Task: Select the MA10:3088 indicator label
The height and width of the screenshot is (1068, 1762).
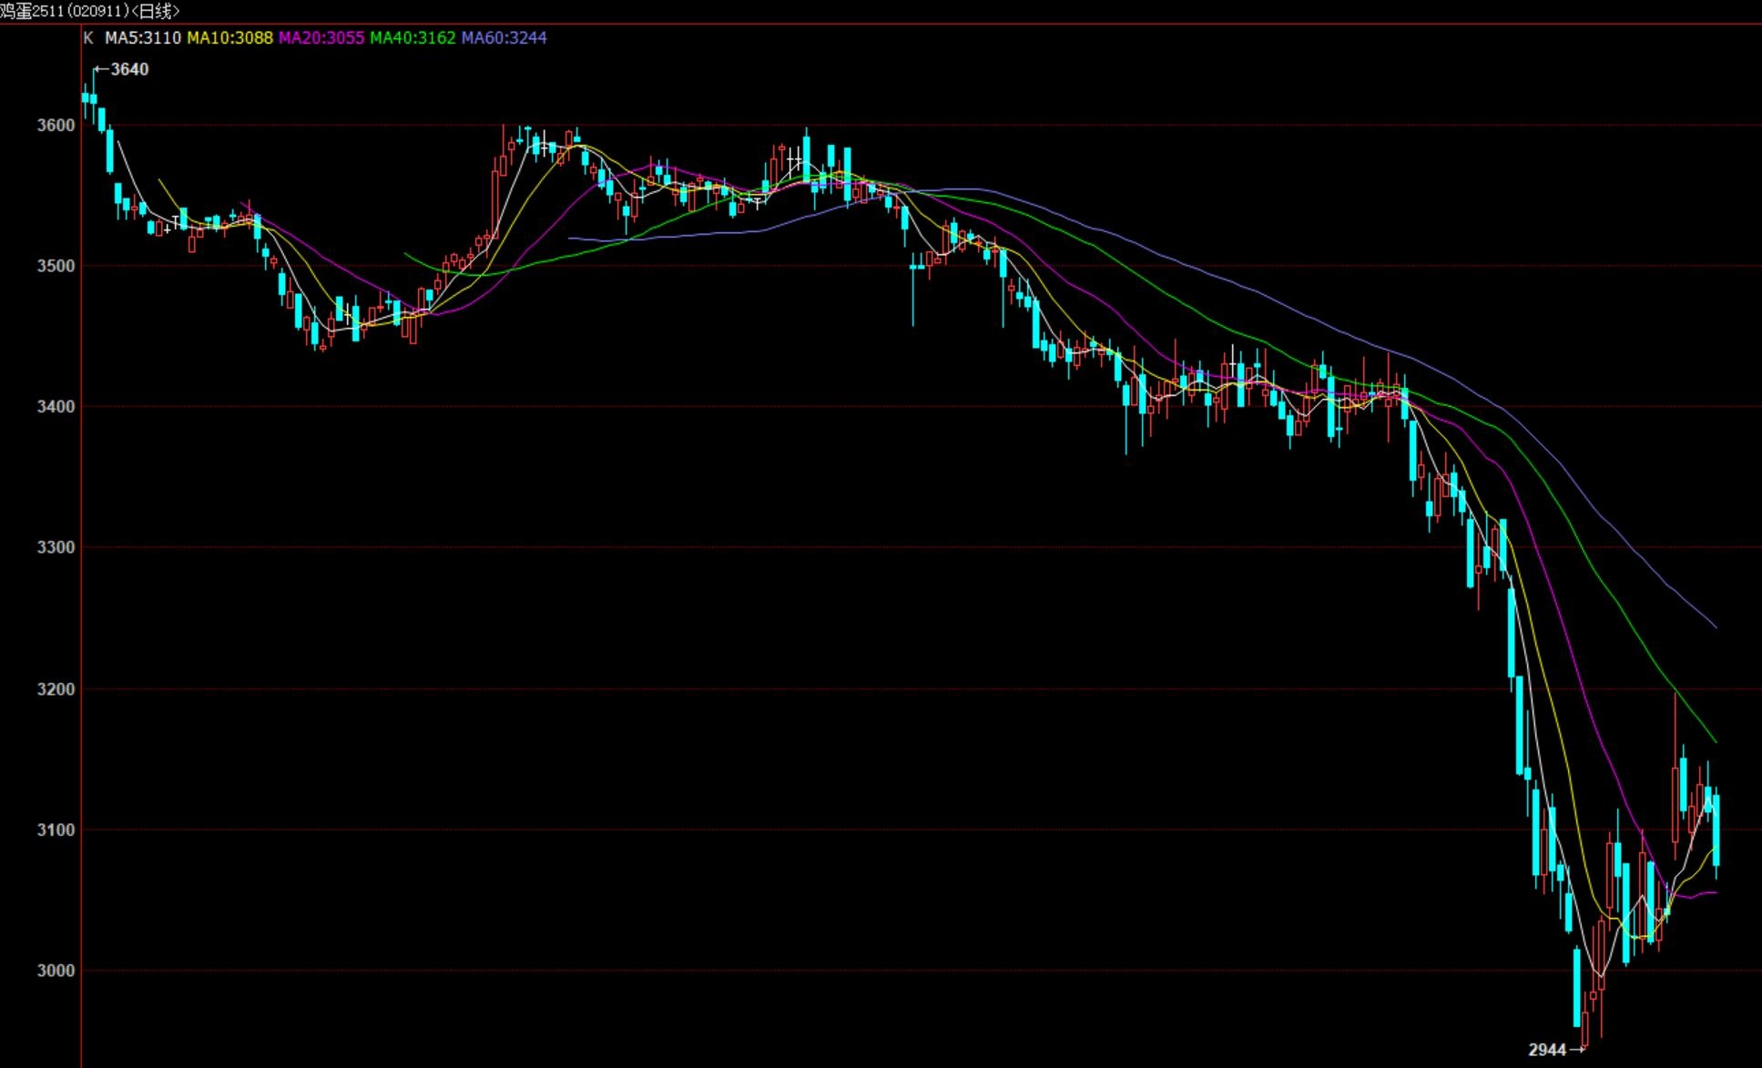Action: 229,38
